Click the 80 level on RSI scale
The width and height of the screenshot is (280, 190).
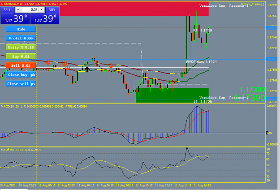click(x=268, y=149)
